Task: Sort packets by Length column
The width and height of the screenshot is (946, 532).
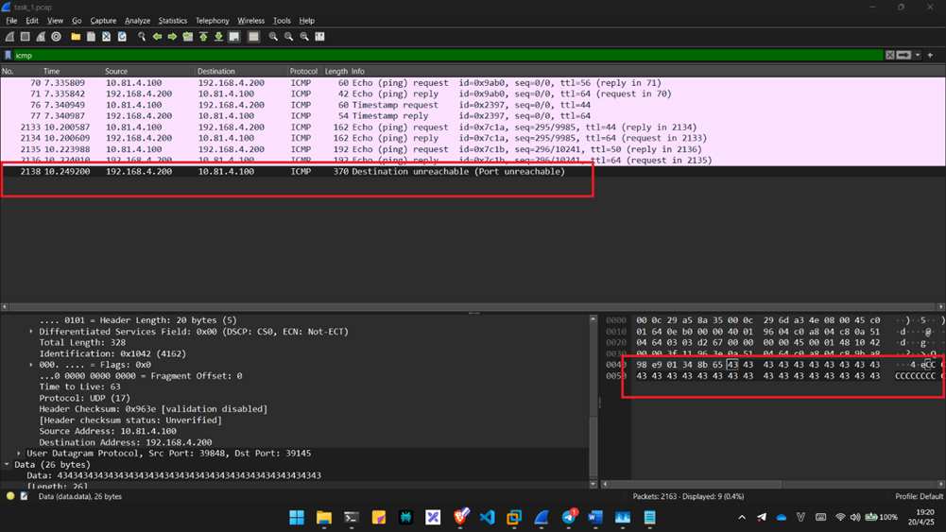Action: 335,71
